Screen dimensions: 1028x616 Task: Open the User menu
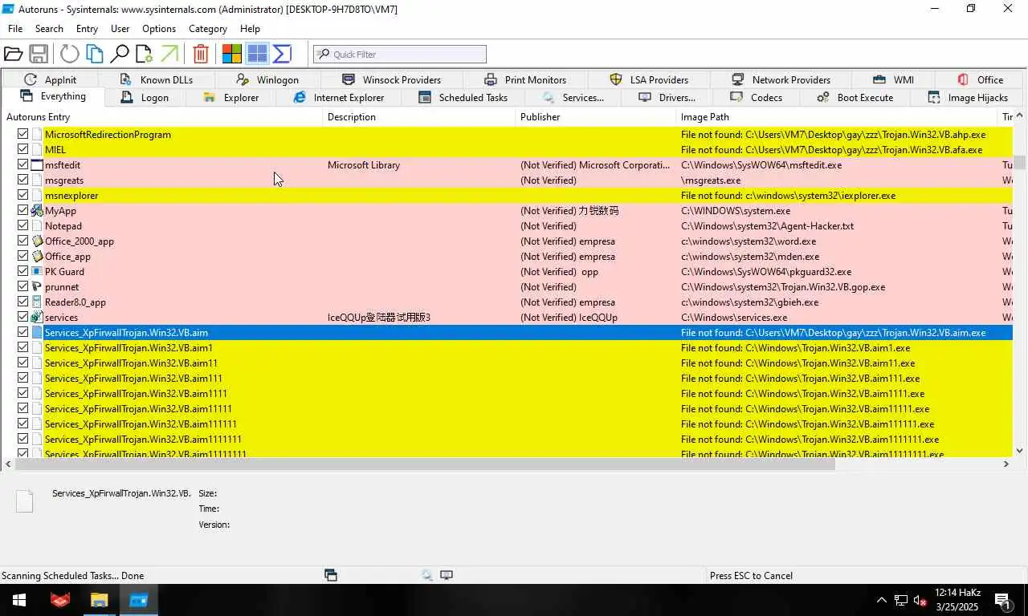[120, 28]
